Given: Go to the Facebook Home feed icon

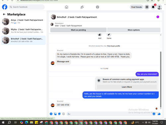Looking at the screenshot, I should coord(66,7).
